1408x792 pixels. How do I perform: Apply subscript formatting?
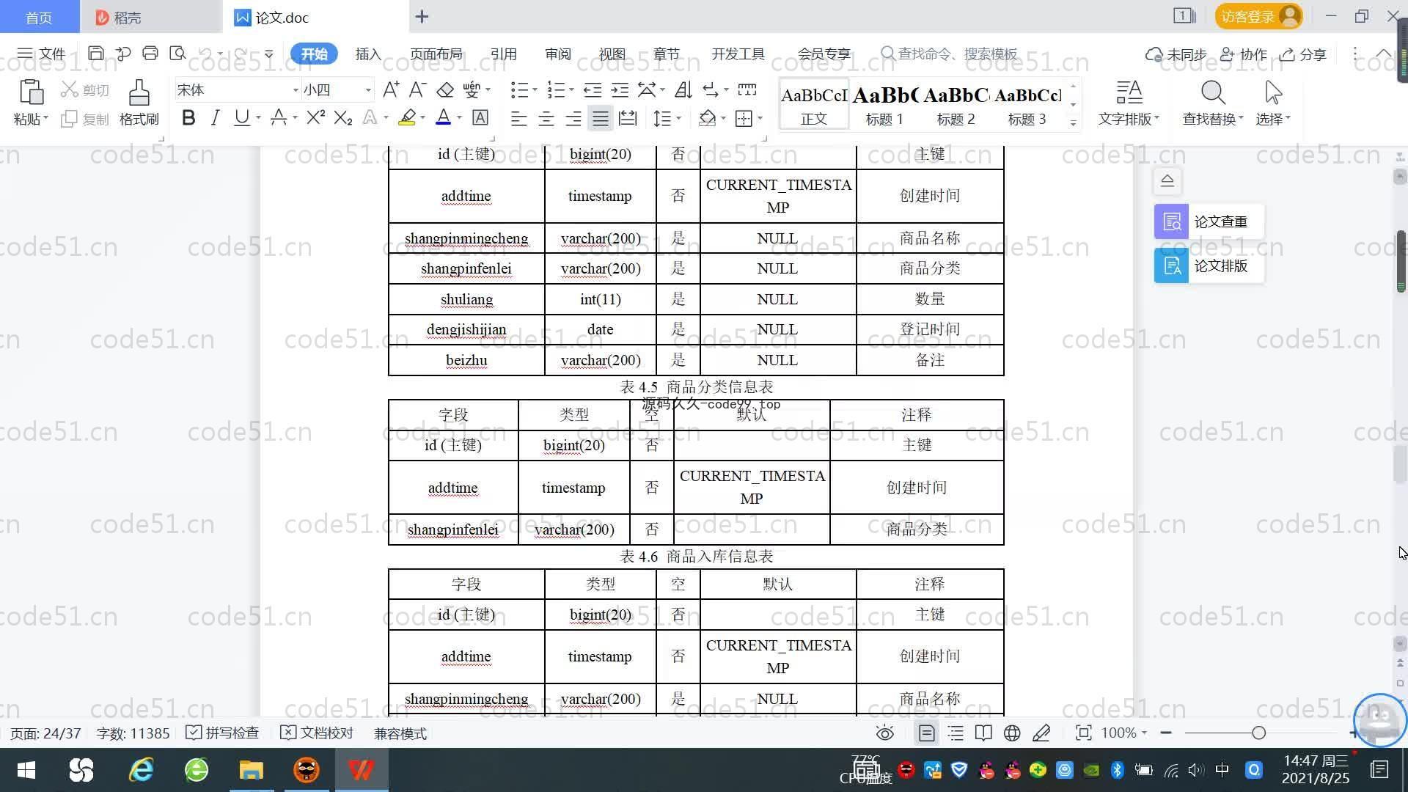(342, 118)
